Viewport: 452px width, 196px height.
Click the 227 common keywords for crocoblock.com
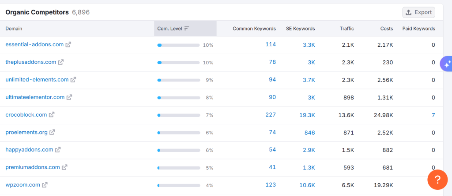[x=271, y=115]
